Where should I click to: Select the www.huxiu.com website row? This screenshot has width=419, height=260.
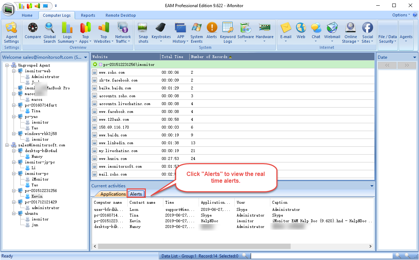233,158
